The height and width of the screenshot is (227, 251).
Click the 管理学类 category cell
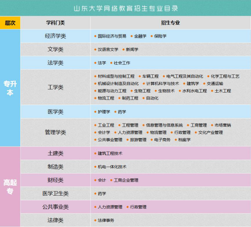coord(55,132)
